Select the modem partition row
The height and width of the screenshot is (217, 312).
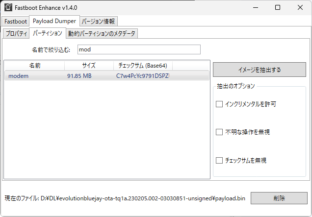coord(107,76)
